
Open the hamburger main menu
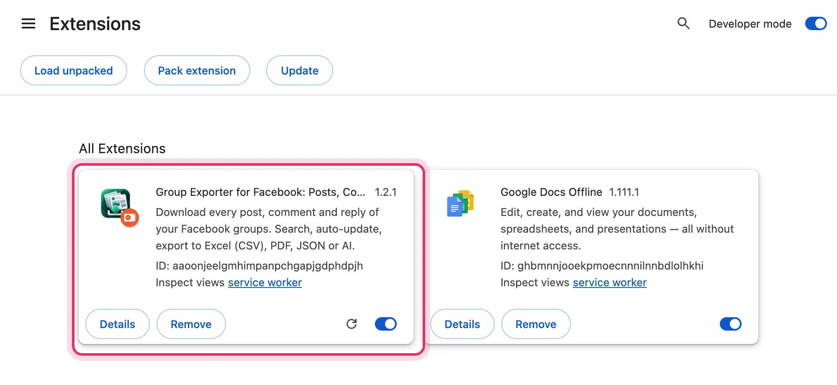(28, 24)
